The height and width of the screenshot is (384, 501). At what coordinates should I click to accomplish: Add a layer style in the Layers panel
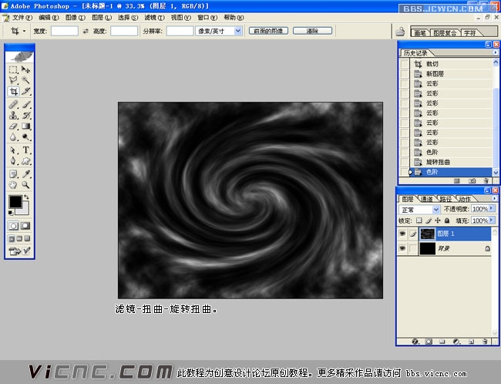pos(415,342)
